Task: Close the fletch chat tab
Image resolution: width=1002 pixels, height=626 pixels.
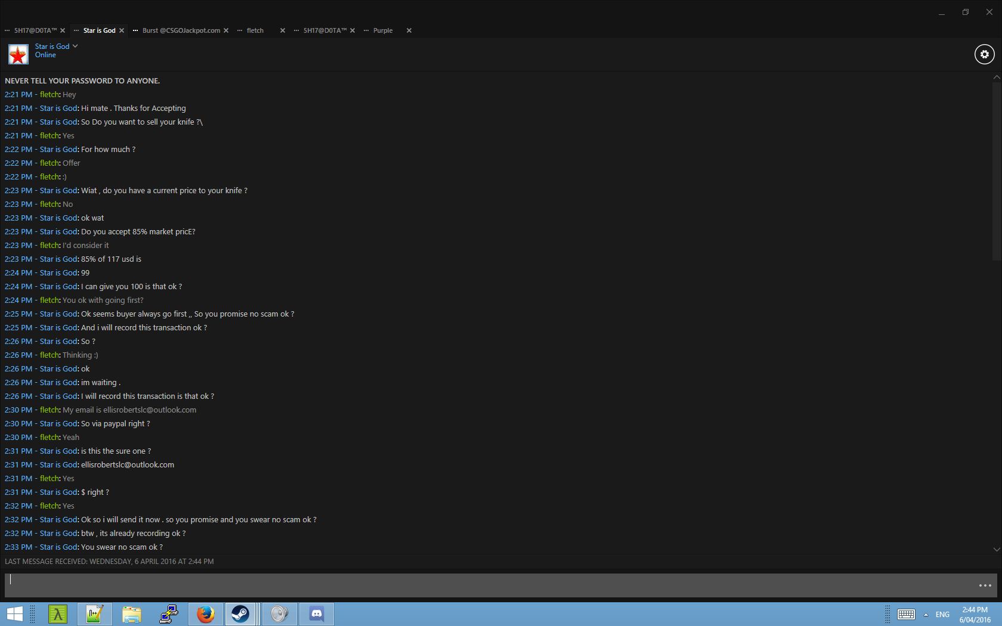Action: tap(283, 30)
